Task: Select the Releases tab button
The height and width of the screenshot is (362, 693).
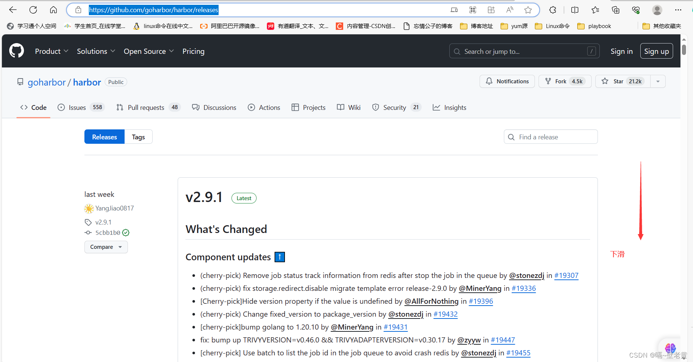Action: [105, 137]
